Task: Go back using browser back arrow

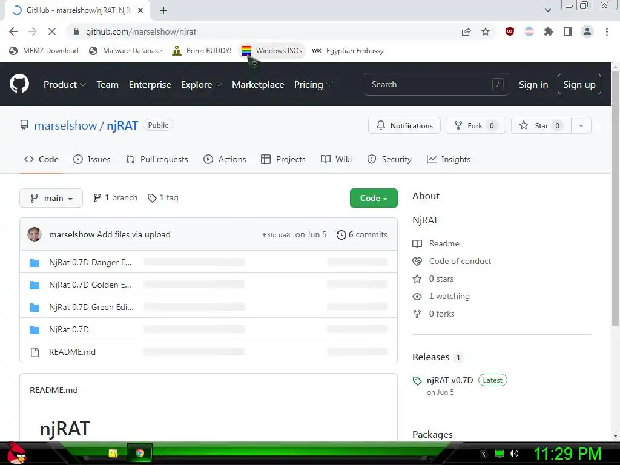Action: (x=13, y=31)
